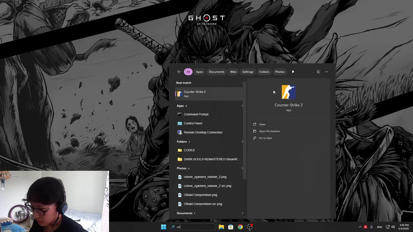Show hidden tray icons chevron
This screenshot has height=232, width=413.
[x=360, y=227]
